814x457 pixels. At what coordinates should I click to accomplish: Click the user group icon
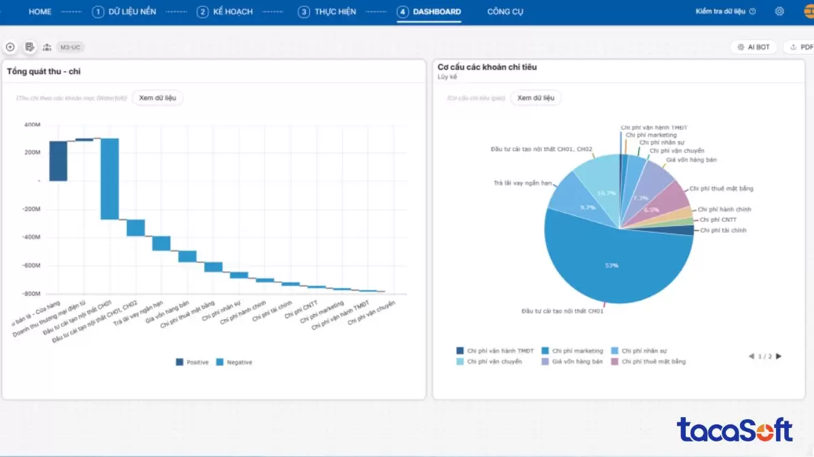tap(47, 47)
